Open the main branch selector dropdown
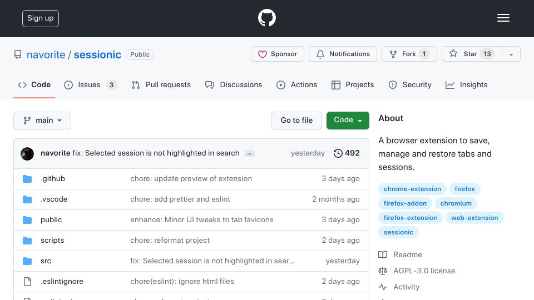 click(x=42, y=121)
